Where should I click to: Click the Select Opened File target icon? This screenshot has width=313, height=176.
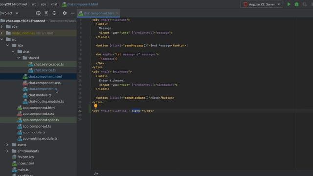click(x=38, y=13)
